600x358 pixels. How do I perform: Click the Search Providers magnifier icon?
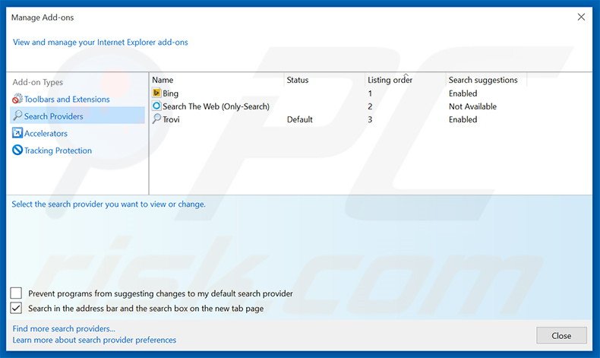point(17,116)
